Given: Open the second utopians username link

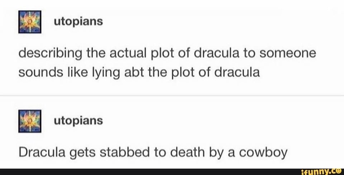Looking at the screenshot, I should point(78,121).
